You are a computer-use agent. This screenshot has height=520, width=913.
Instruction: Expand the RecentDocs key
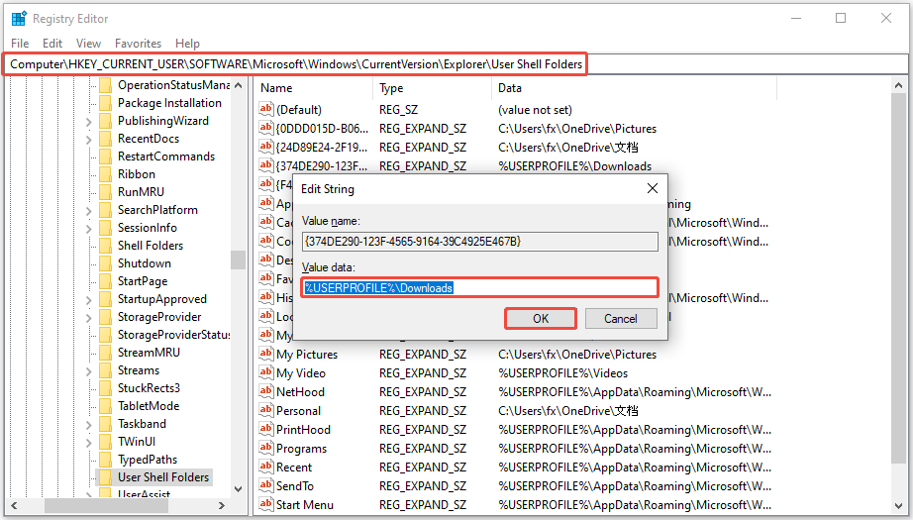(x=88, y=140)
